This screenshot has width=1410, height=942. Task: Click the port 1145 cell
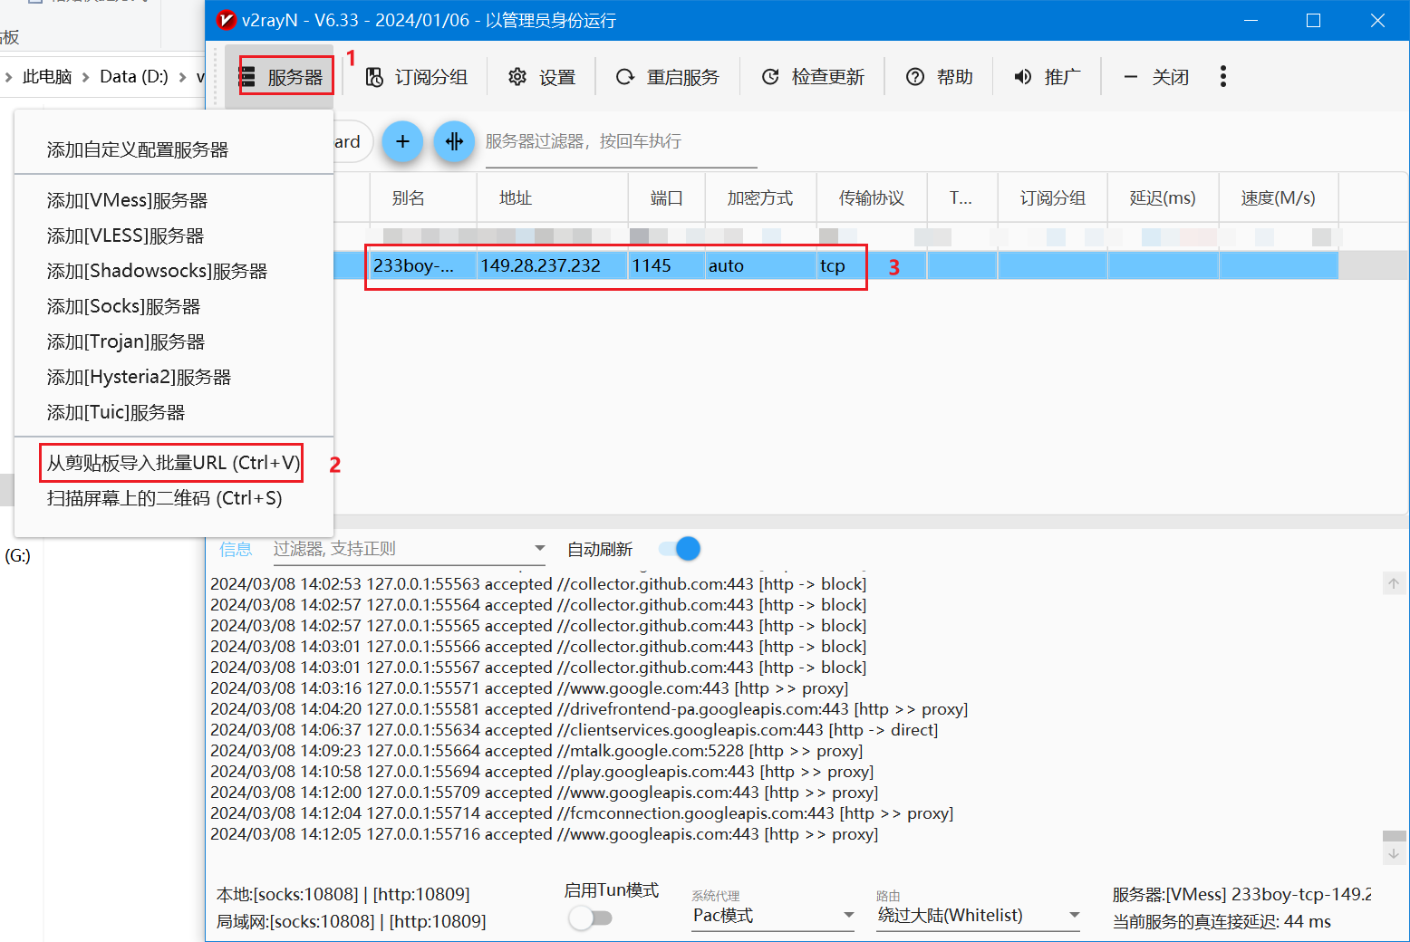click(x=667, y=265)
